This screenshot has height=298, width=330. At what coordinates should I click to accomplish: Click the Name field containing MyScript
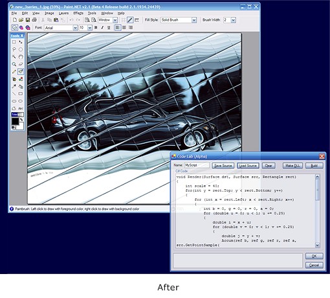click(x=197, y=165)
